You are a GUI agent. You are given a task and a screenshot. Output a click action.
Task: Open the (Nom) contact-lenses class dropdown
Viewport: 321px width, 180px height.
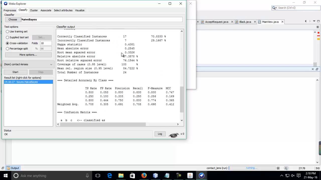(x=28, y=64)
